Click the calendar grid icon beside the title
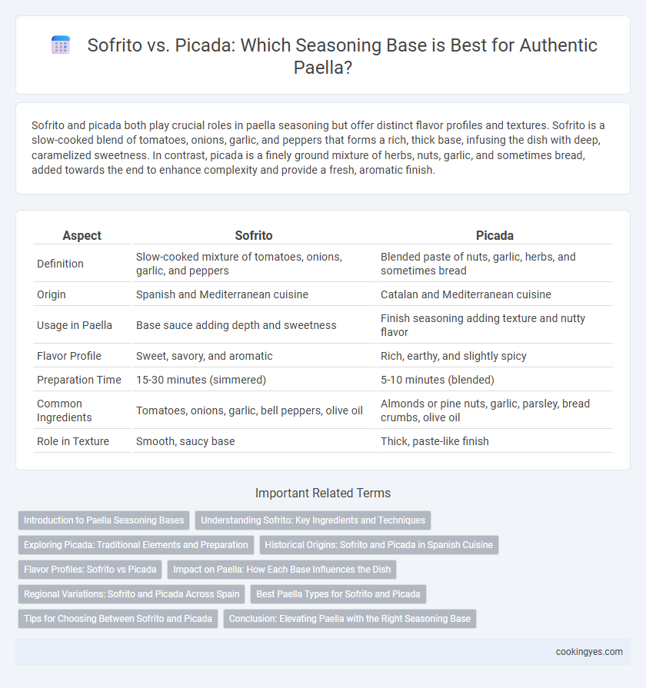Screen dimensions: 646x688 tap(61, 45)
